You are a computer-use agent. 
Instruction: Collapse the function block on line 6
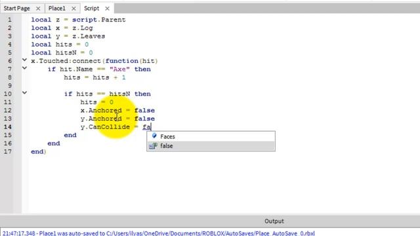coord(24,60)
